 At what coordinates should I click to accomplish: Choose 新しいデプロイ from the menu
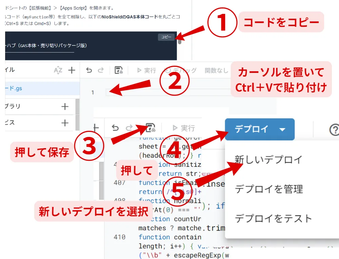click(x=268, y=160)
